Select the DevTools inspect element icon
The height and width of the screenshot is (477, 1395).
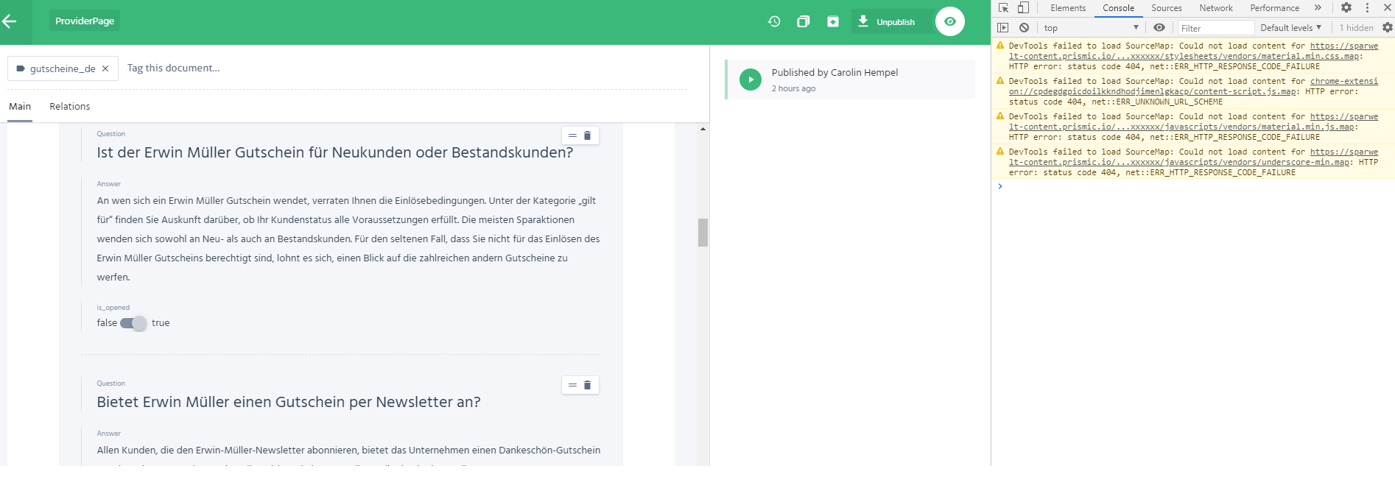[x=1003, y=7]
